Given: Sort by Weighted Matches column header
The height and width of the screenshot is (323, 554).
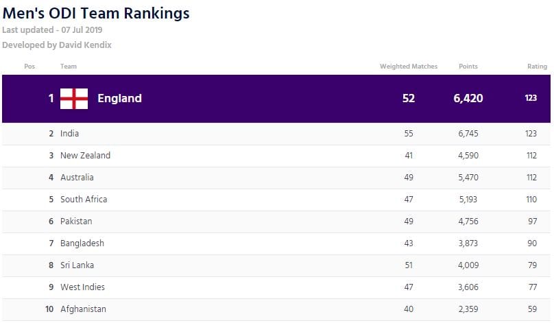Looking at the screenshot, I should tap(409, 67).
